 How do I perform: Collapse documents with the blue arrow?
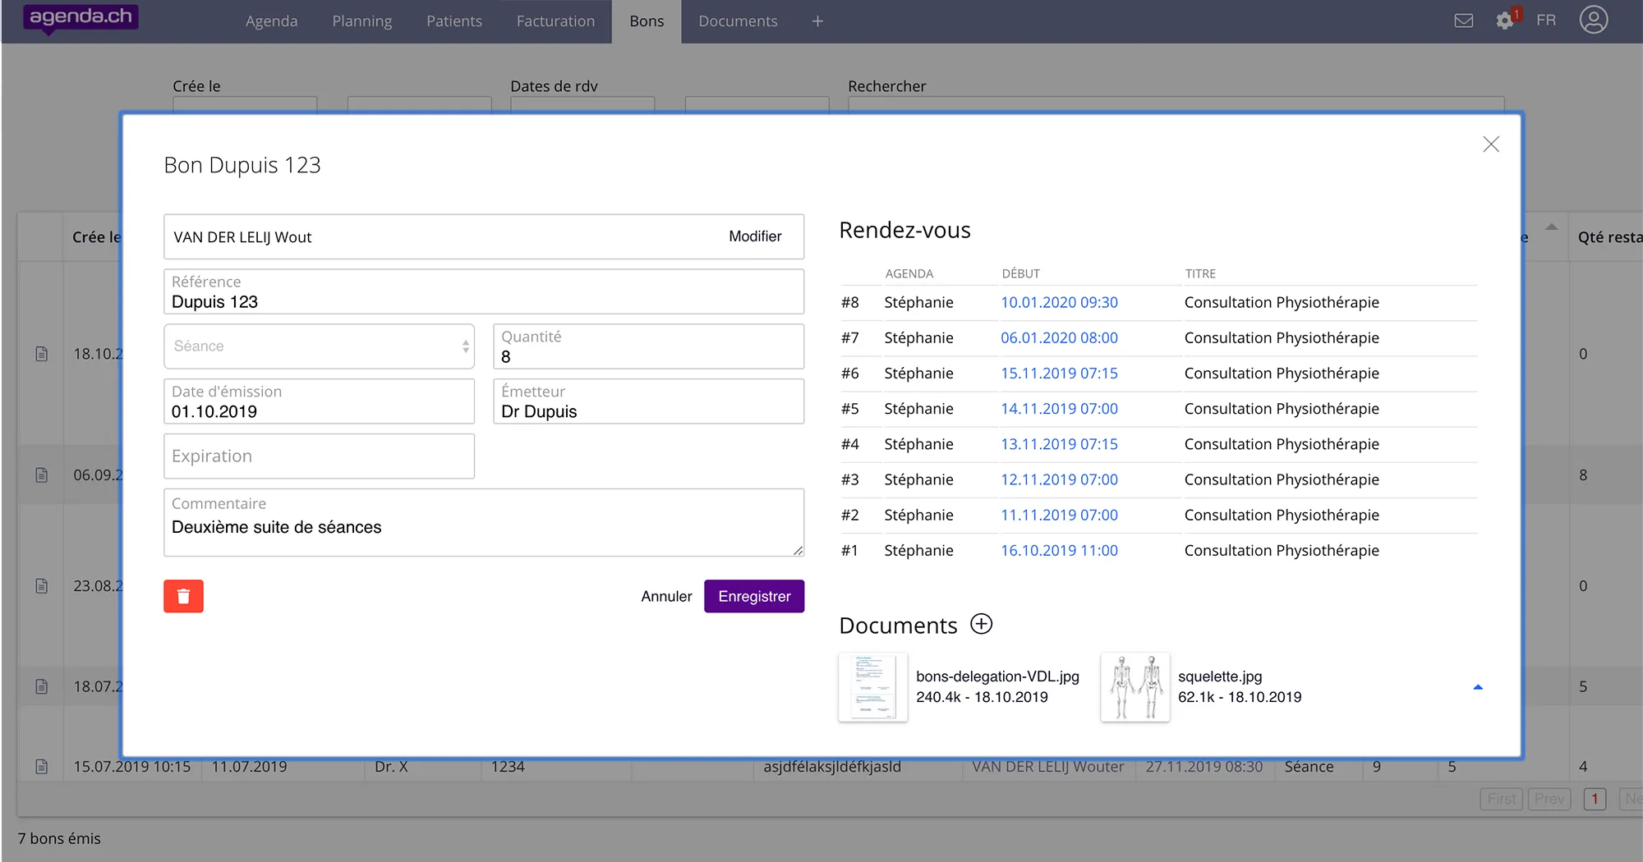click(x=1477, y=687)
